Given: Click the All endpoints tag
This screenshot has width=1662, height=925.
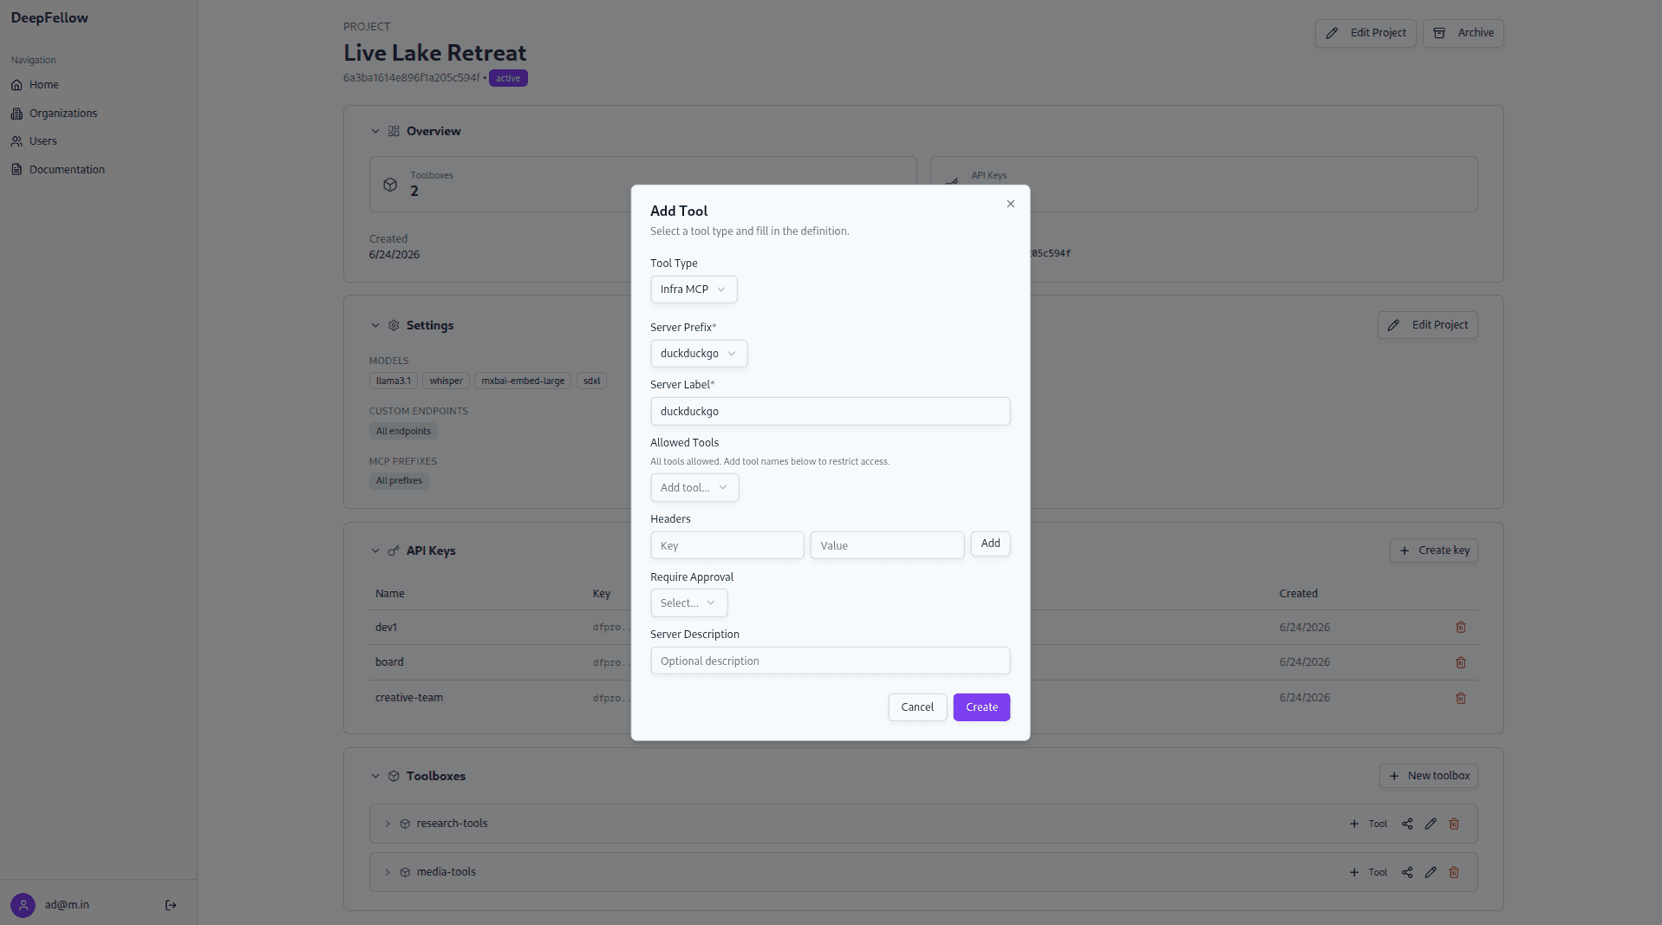Looking at the screenshot, I should tap(403, 432).
